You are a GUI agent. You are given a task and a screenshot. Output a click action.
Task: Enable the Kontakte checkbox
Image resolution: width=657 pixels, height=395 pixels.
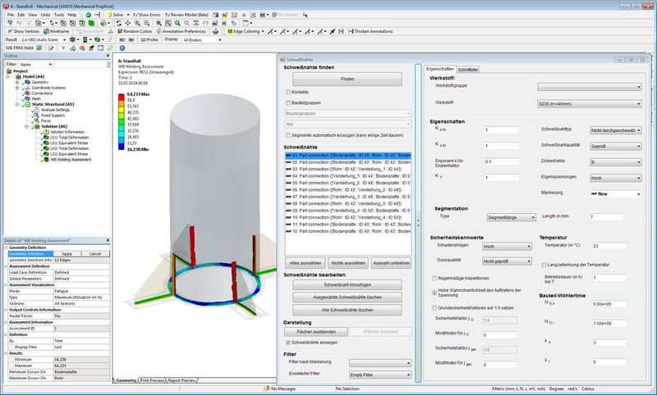pos(288,92)
